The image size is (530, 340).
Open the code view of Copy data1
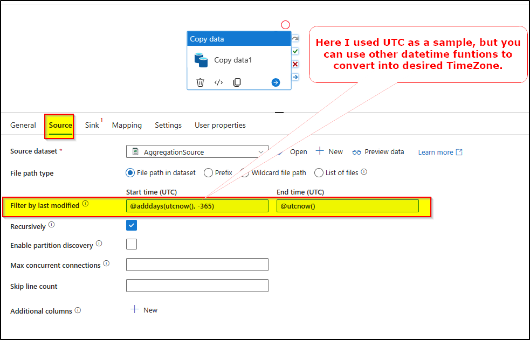[219, 82]
